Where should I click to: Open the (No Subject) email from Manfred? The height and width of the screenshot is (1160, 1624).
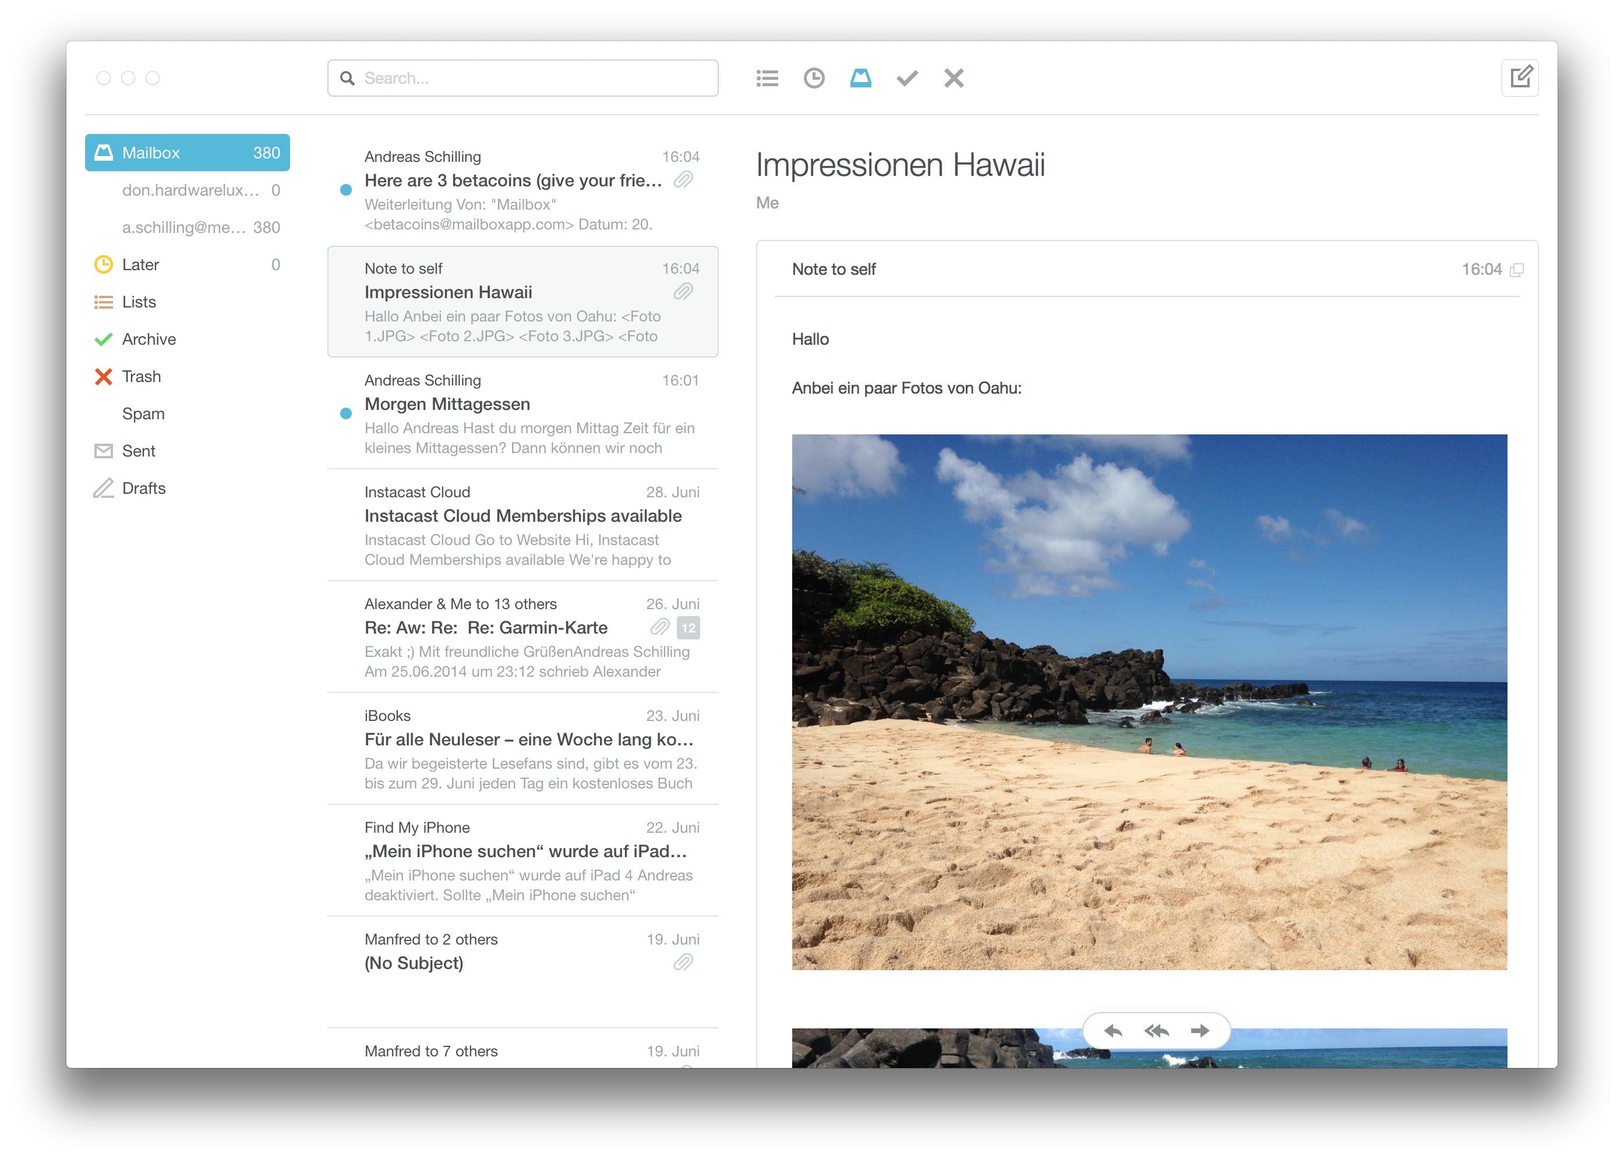[x=522, y=972]
